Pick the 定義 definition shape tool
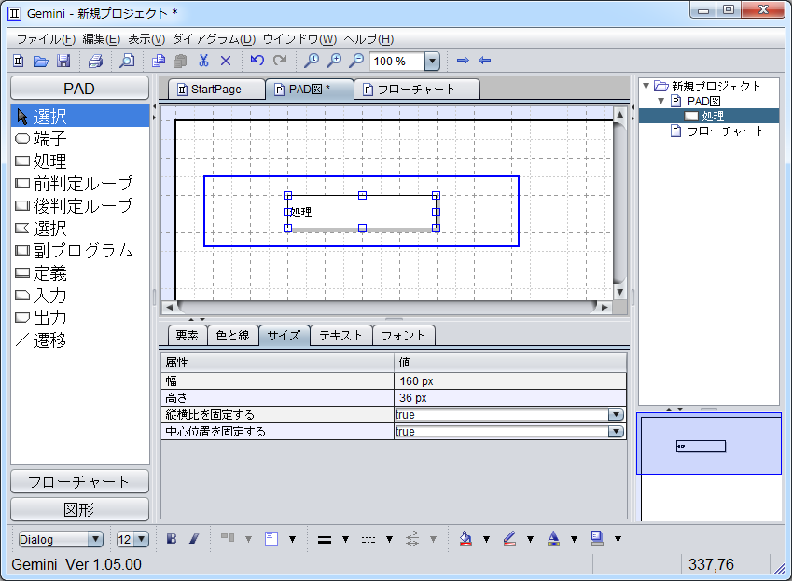 [x=80, y=273]
